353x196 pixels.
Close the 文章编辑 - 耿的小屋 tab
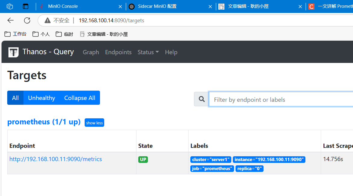[300, 7]
